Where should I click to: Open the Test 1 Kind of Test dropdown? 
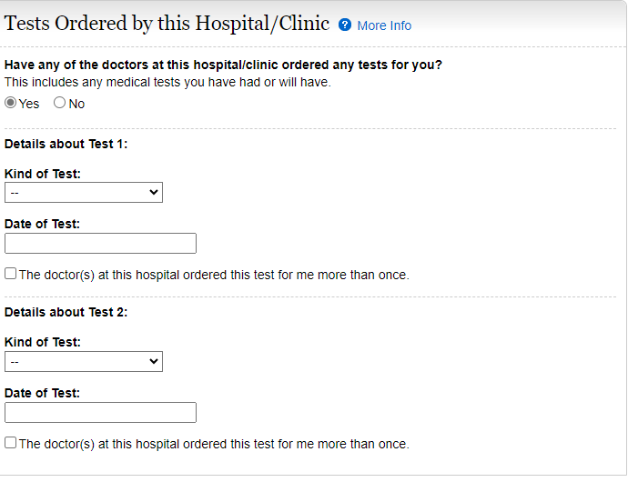84,193
